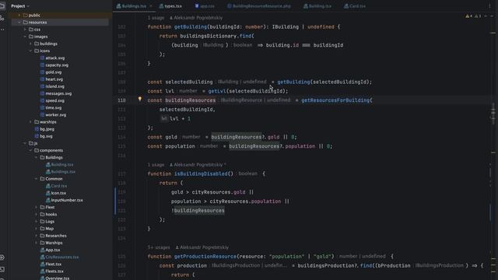Open the Project view dropdown
The image size is (498, 280).
(x=20, y=6)
